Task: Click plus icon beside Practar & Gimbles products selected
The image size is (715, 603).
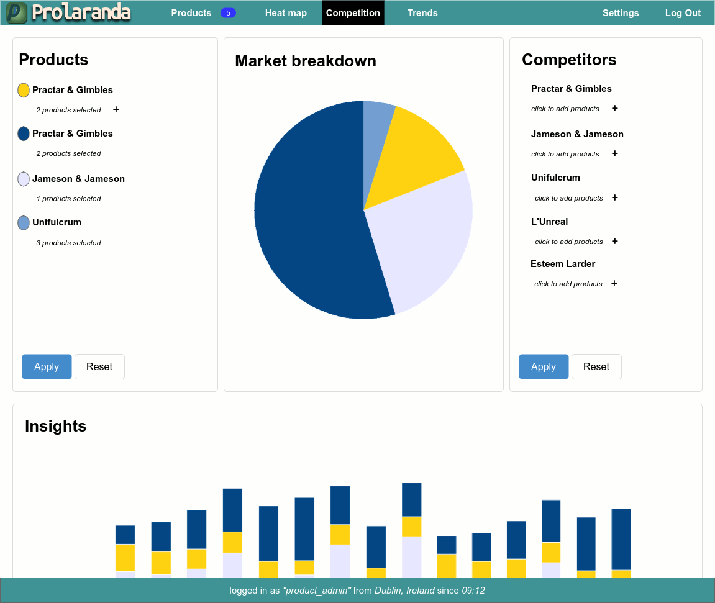Action: tap(116, 109)
